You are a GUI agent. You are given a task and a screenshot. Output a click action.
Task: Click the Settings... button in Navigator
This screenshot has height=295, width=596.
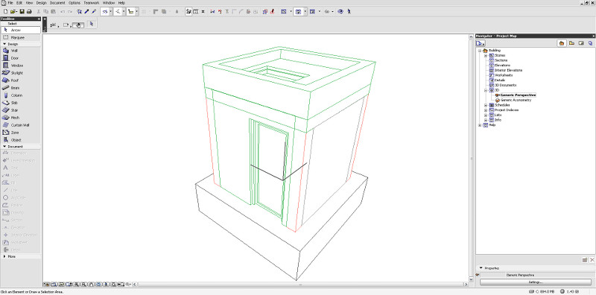(536, 282)
